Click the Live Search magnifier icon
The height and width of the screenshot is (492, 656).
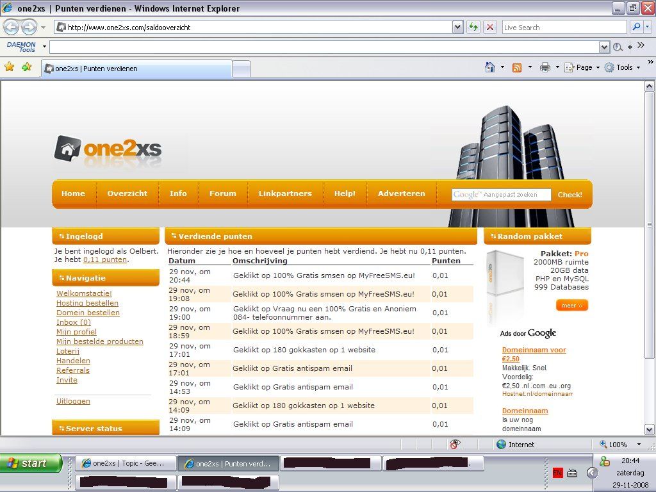[636, 27]
